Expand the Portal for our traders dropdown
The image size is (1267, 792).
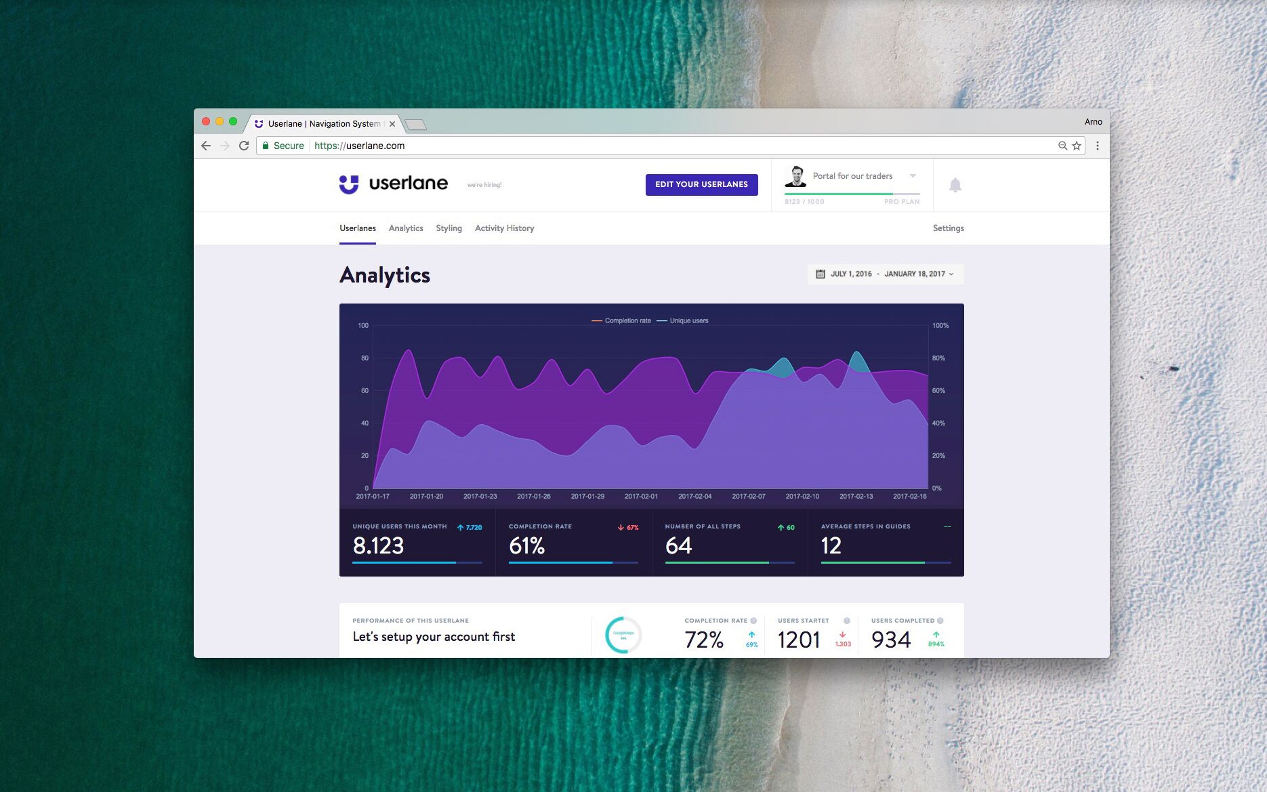click(x=913, y=176)
